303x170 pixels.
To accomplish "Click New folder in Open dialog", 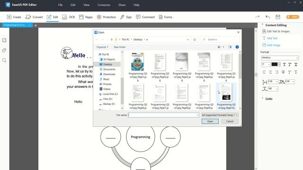I will [120, 47].
